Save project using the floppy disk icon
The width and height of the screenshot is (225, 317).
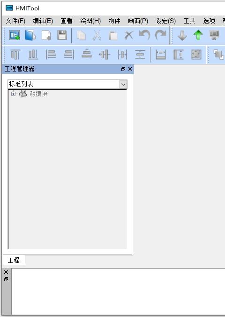click(62, 35)
